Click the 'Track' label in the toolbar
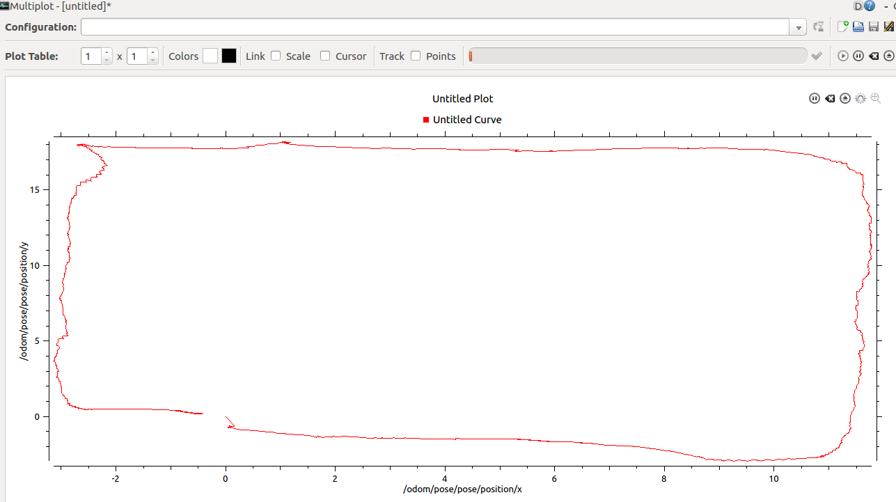The image size is (896, 502). [x=392, y=56]
